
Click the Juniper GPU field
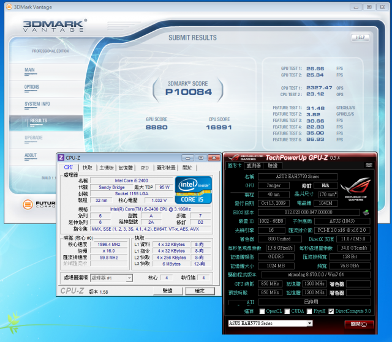pyautogui.click(x=274, y=185)
